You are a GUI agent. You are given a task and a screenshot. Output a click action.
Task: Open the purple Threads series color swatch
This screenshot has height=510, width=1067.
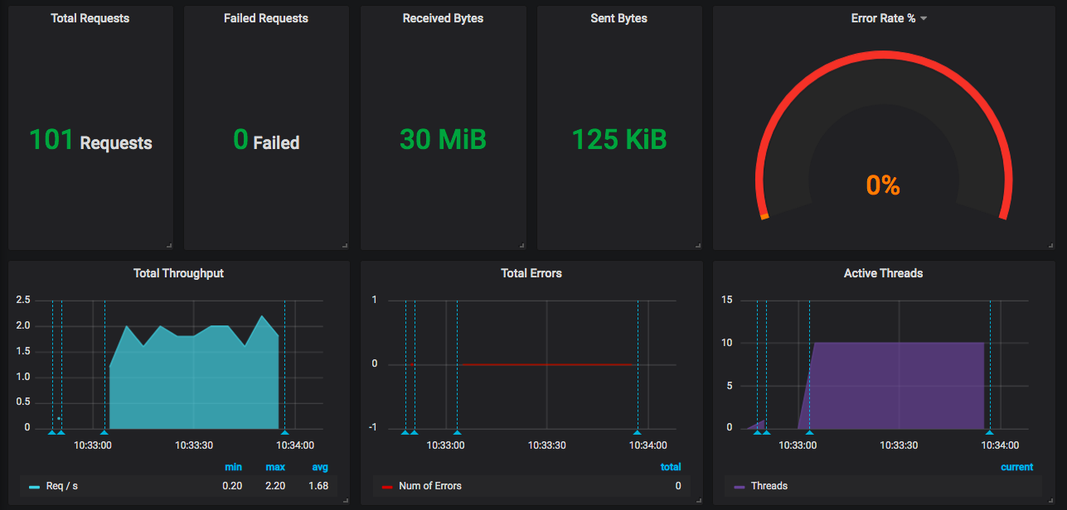click(740, 487)
